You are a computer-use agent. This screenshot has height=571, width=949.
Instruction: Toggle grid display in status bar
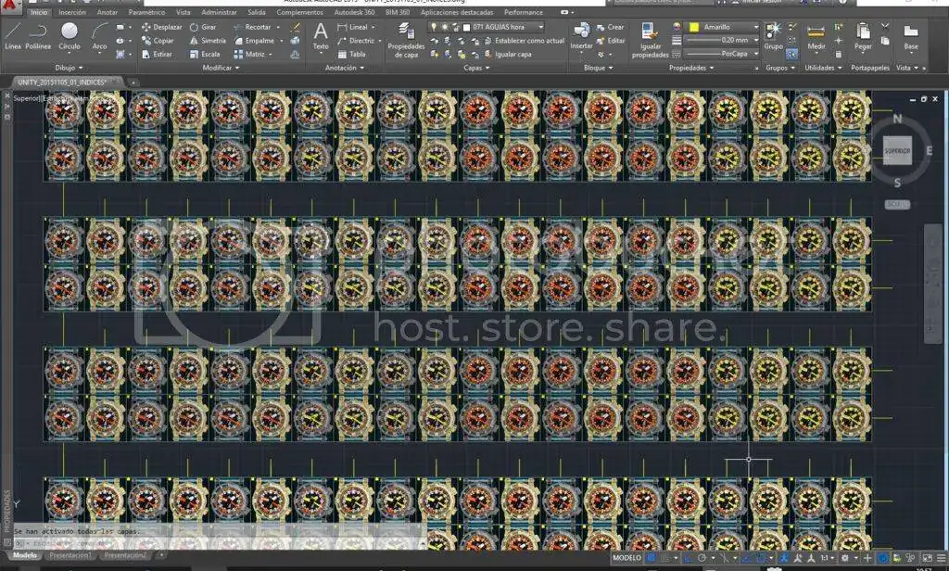coord(652,558)
